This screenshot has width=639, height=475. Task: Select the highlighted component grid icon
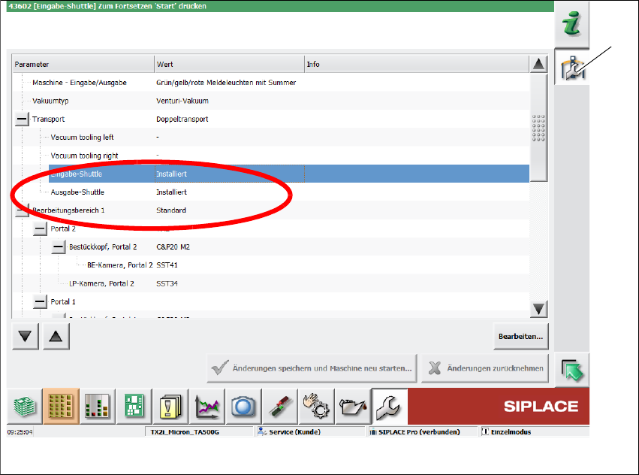tap(61, 407)
